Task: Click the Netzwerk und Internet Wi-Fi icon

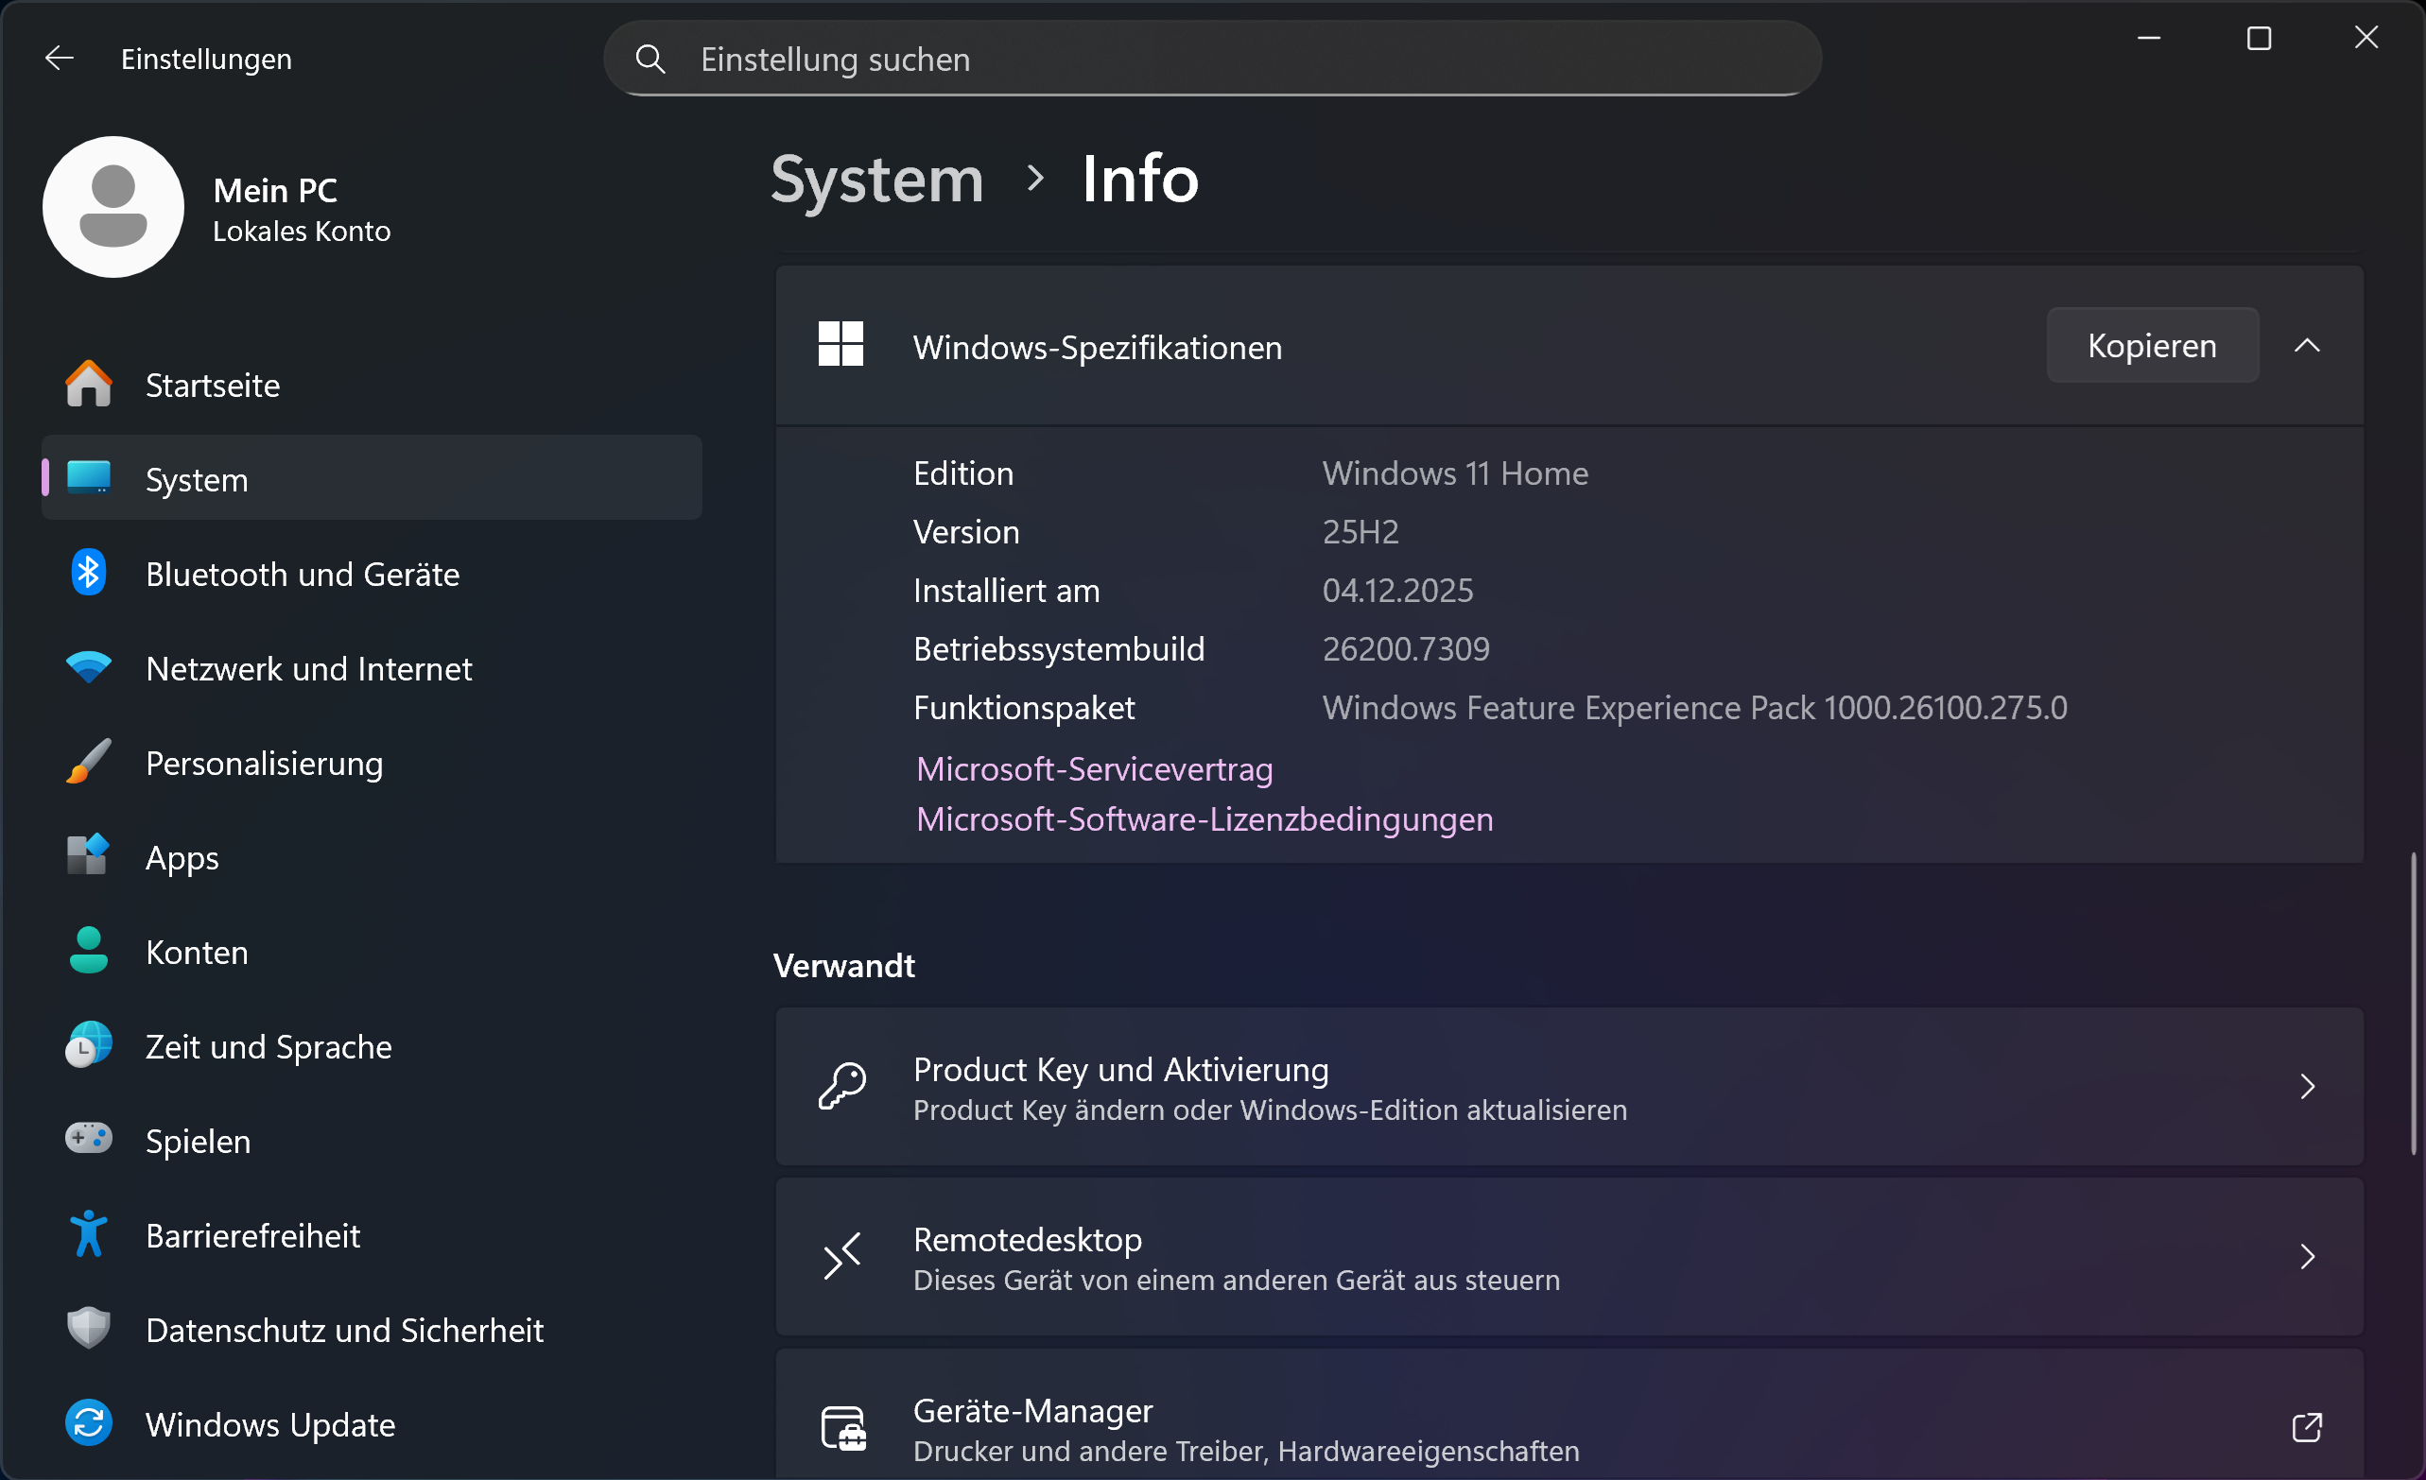Action: click(x=89, y=668)
